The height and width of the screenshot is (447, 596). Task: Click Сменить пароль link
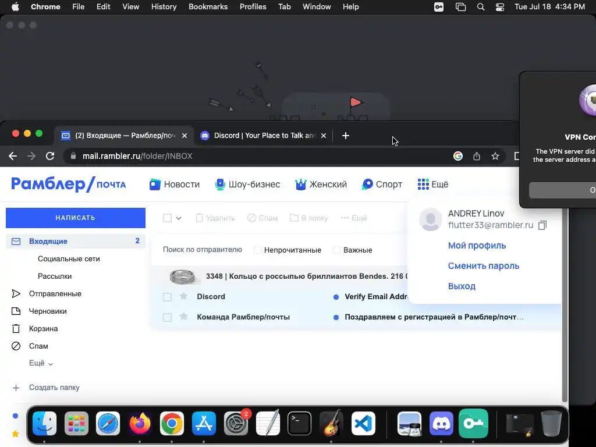point(484,265)
